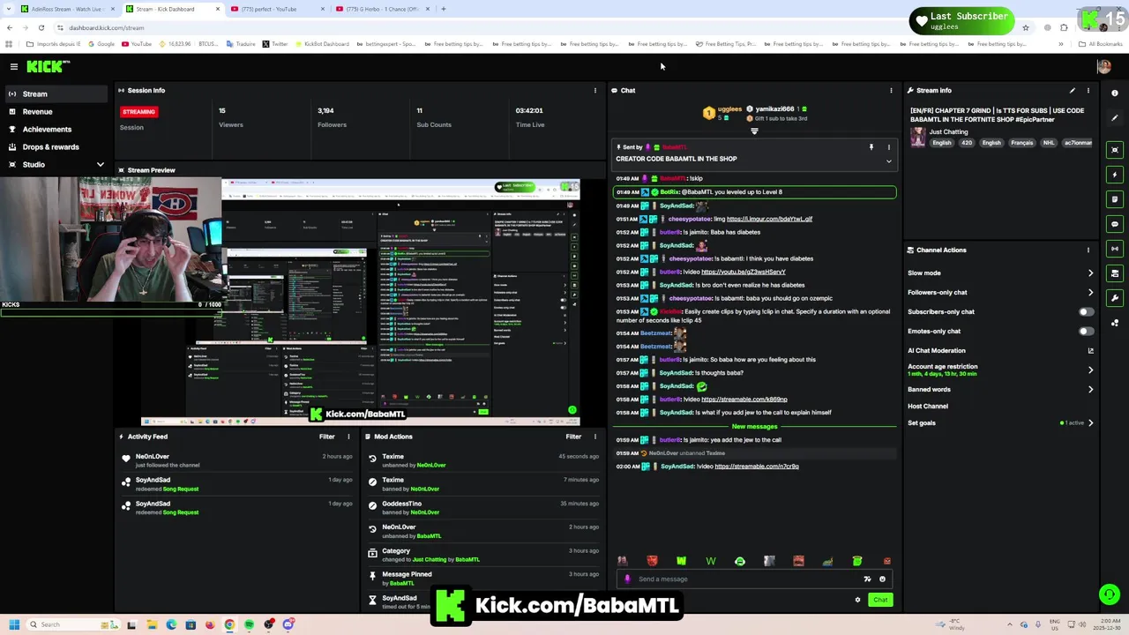Click user avatar in top right

point(1103,66)
